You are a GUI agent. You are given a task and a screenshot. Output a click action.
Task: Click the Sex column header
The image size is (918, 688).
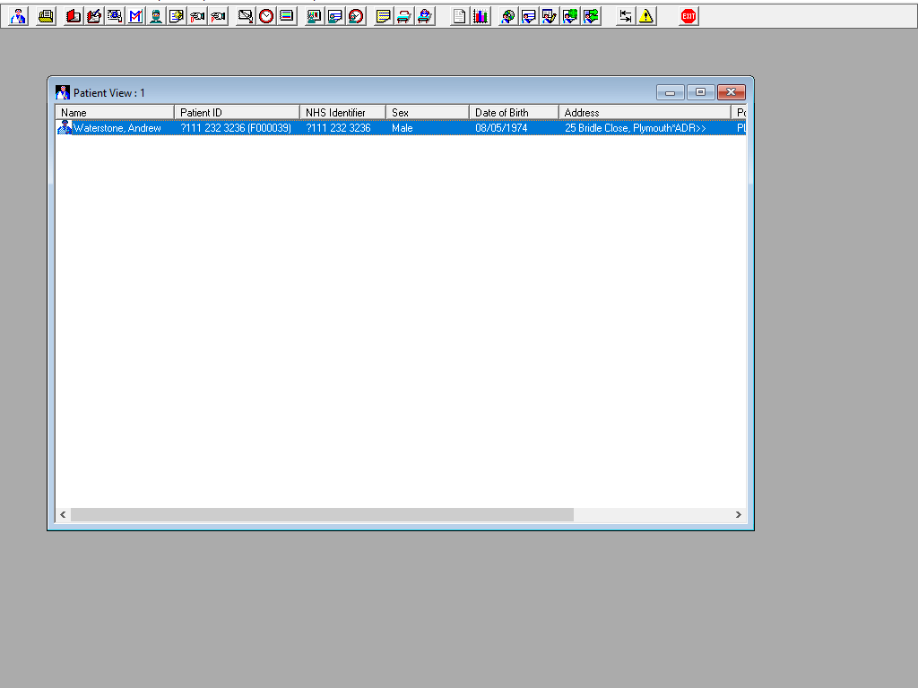coord(428,112)
